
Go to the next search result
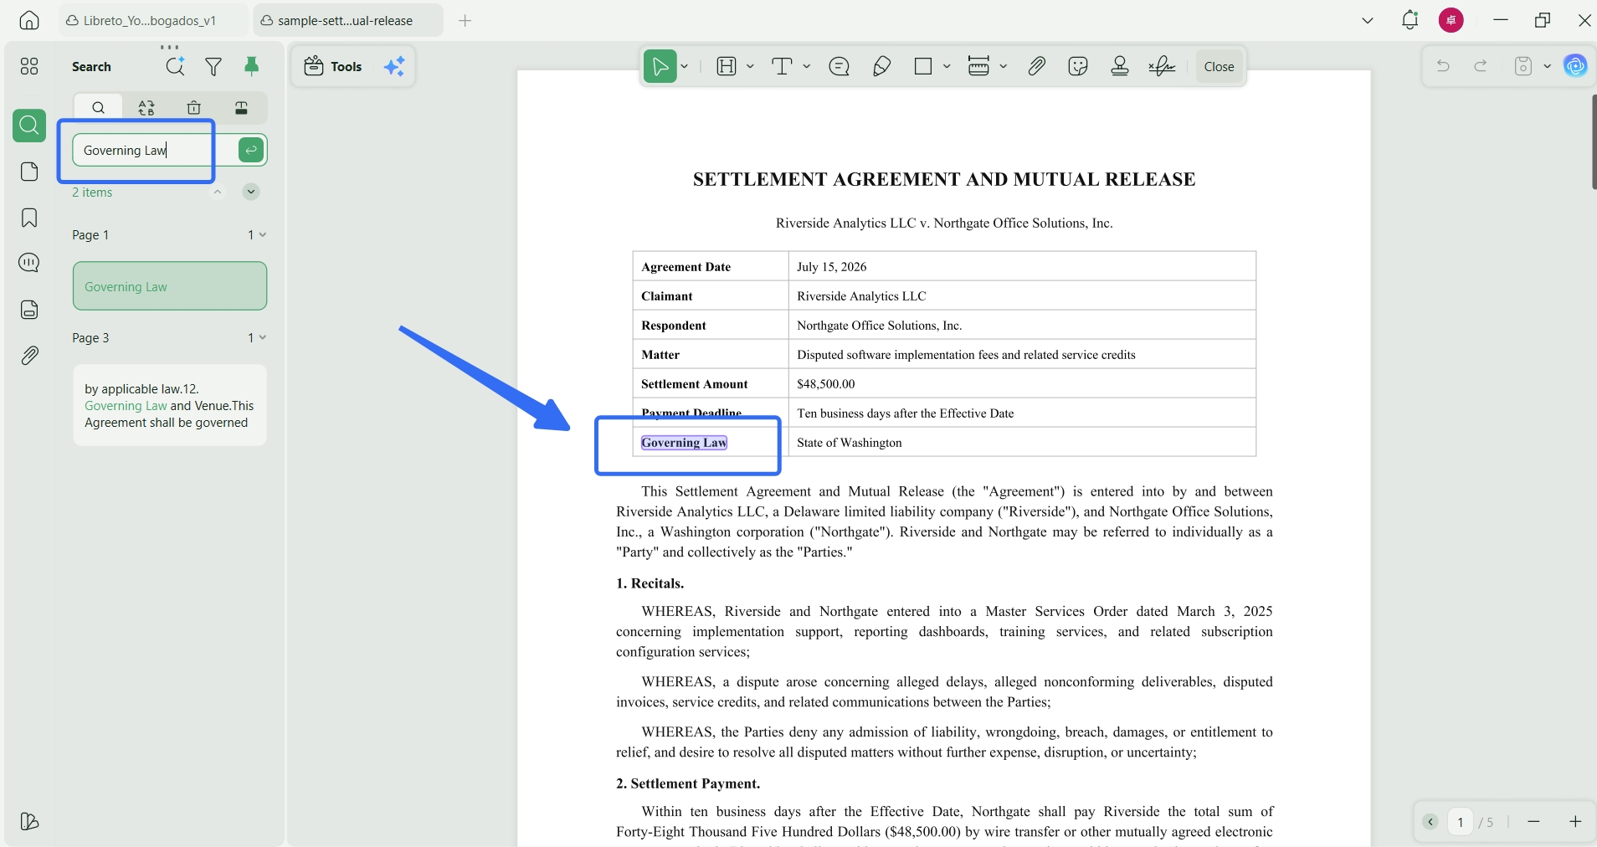250,192
